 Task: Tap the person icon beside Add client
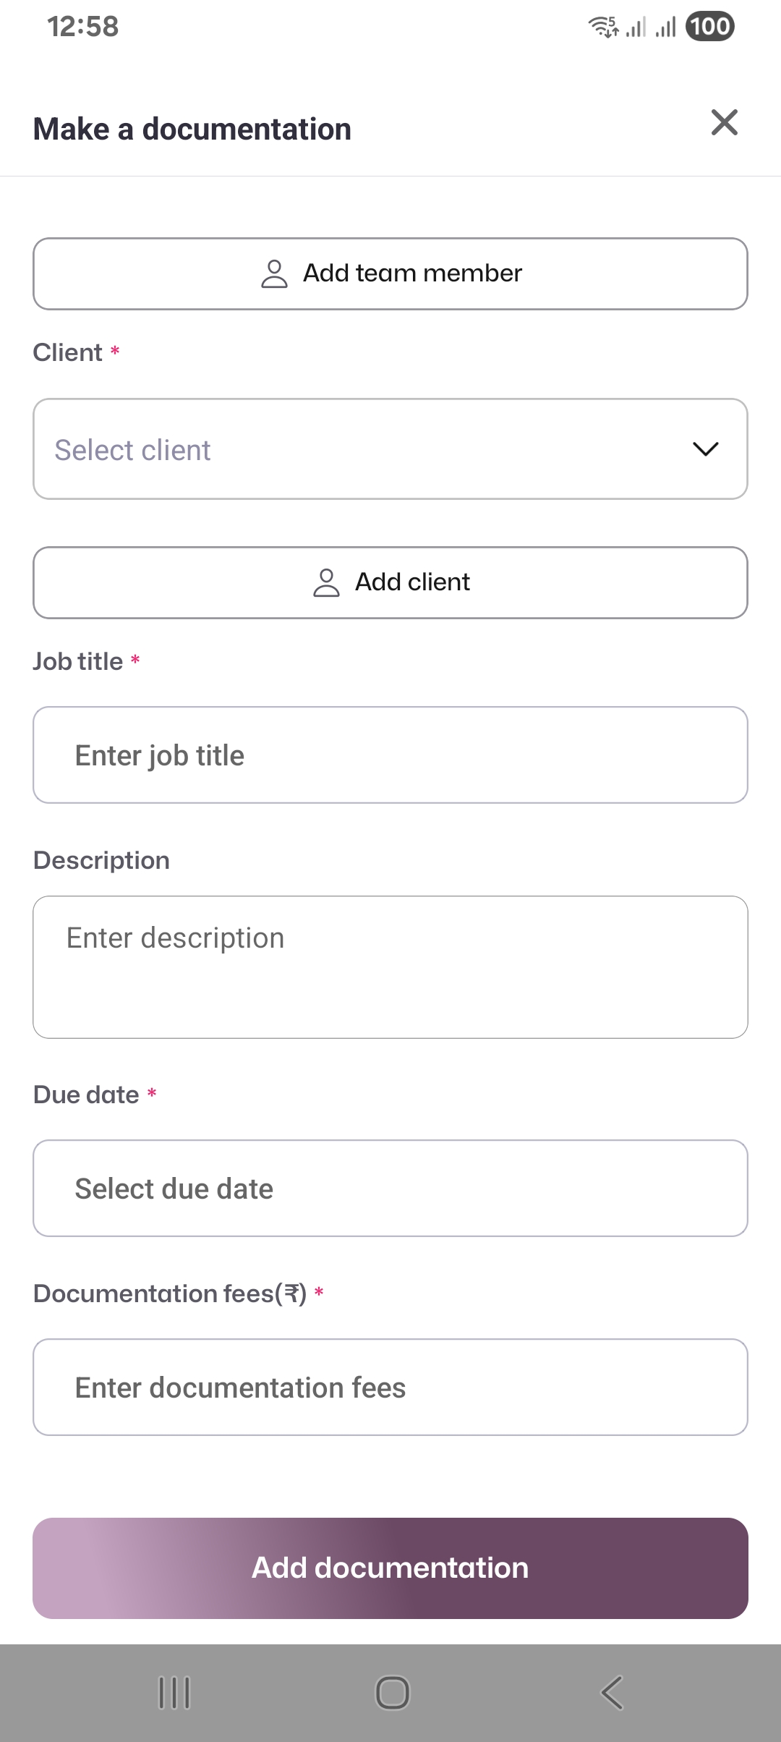(x=326, y=582)
